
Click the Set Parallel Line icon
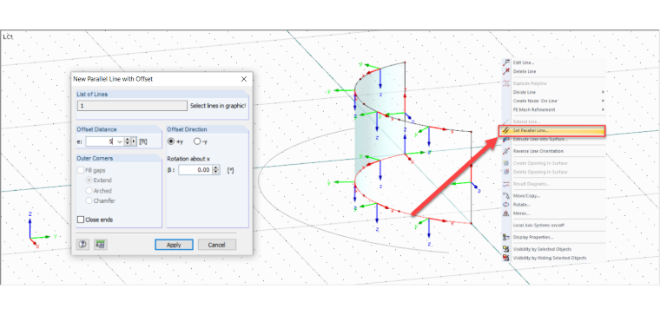pos(506,131)
